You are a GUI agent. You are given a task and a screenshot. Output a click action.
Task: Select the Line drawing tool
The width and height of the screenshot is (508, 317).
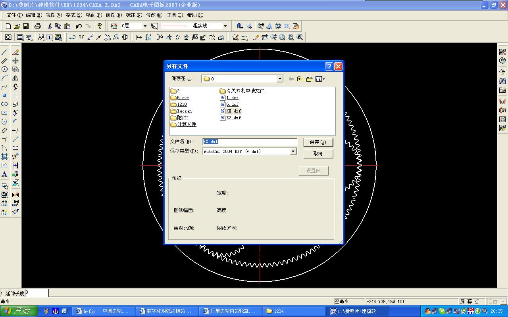(4, 52)
